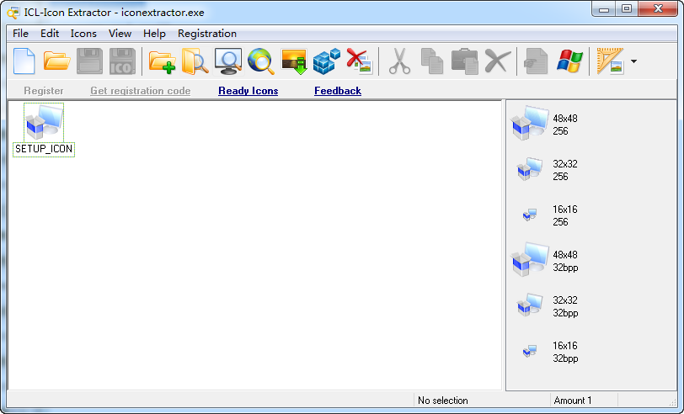Click the ruler triangle image icon
This screenshot has width=684, height=414.
[610, 61]
